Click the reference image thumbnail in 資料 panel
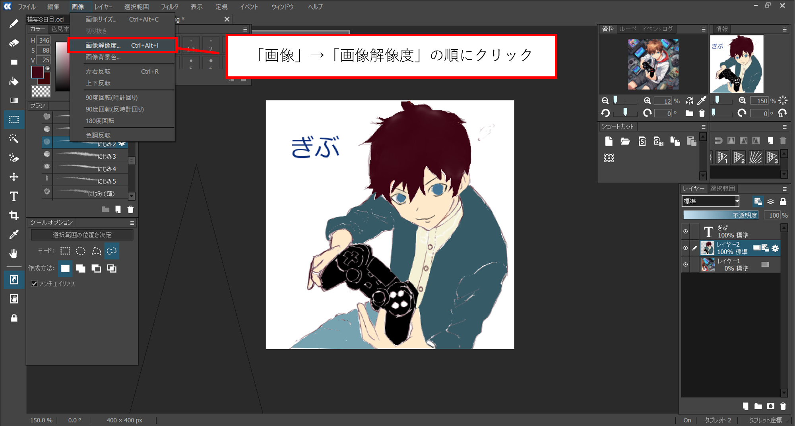 click(653, 64)
